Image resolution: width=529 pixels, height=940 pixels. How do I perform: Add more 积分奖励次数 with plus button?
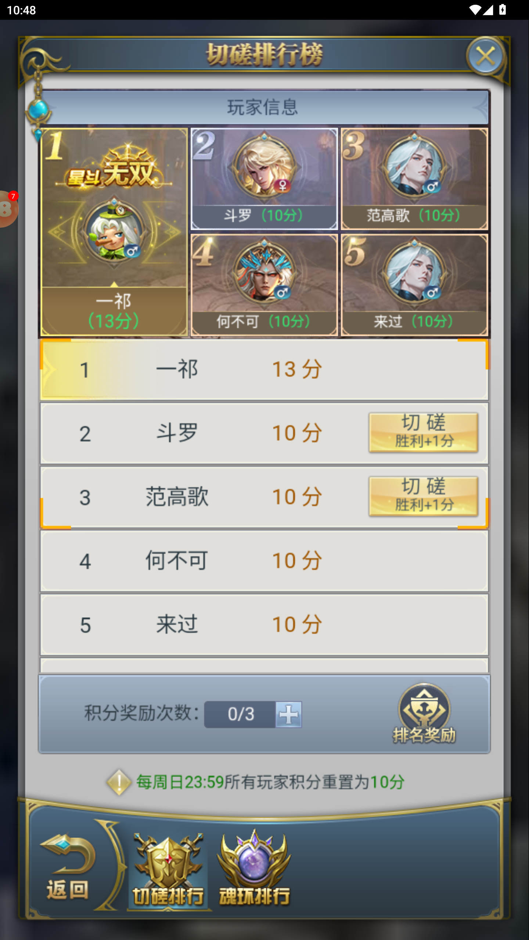point(289,715)
